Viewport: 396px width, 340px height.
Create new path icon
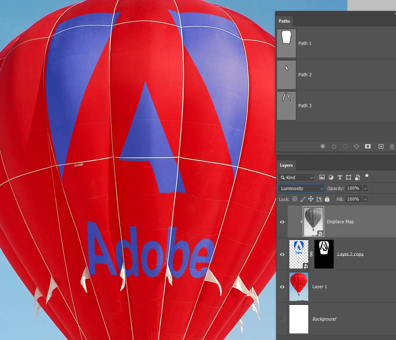(x=381, y=147)
